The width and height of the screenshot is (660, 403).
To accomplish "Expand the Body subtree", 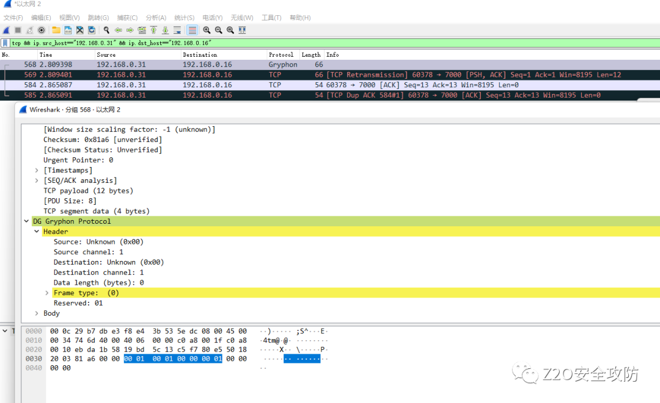I will point(37,313).
